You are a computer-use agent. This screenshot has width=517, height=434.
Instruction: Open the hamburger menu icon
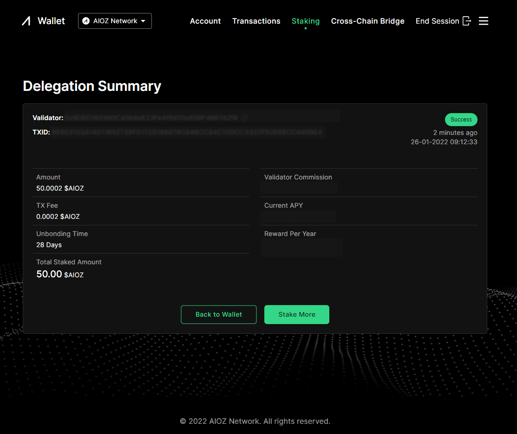[x=484, y=21]
